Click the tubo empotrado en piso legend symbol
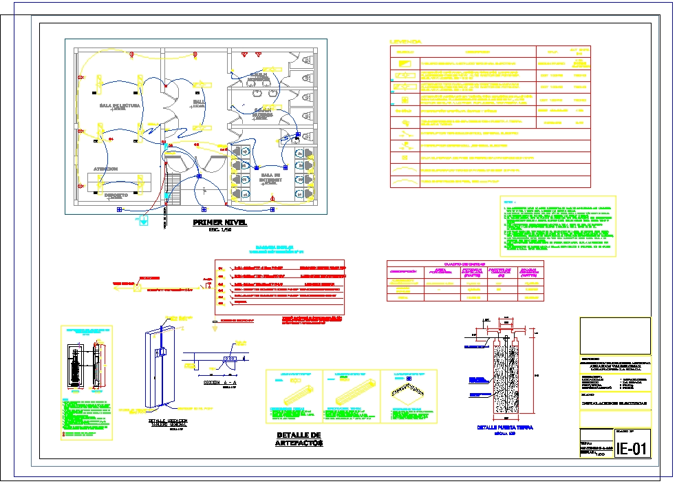Screen dimensions: 688x486 (406, 180)
